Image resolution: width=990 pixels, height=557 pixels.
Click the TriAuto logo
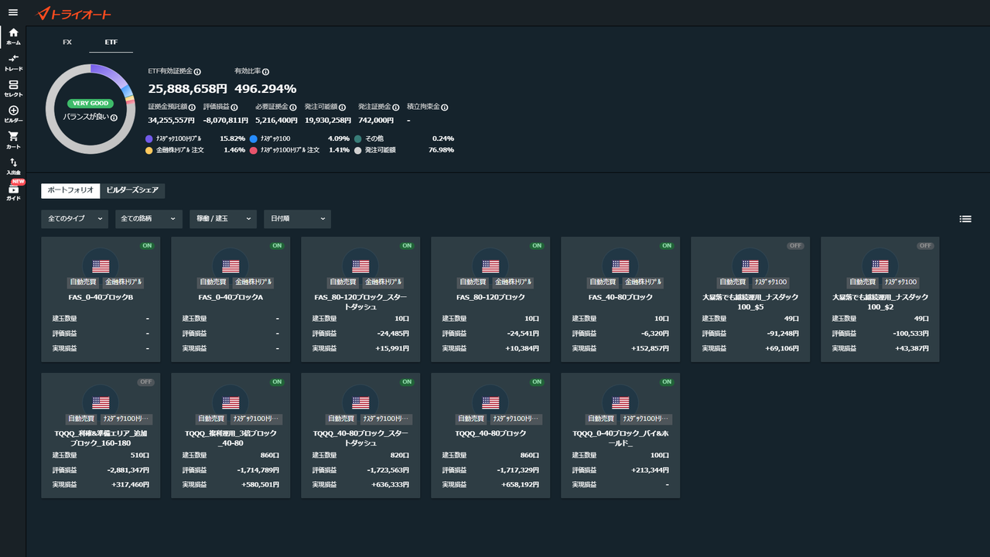click(74, 13)
